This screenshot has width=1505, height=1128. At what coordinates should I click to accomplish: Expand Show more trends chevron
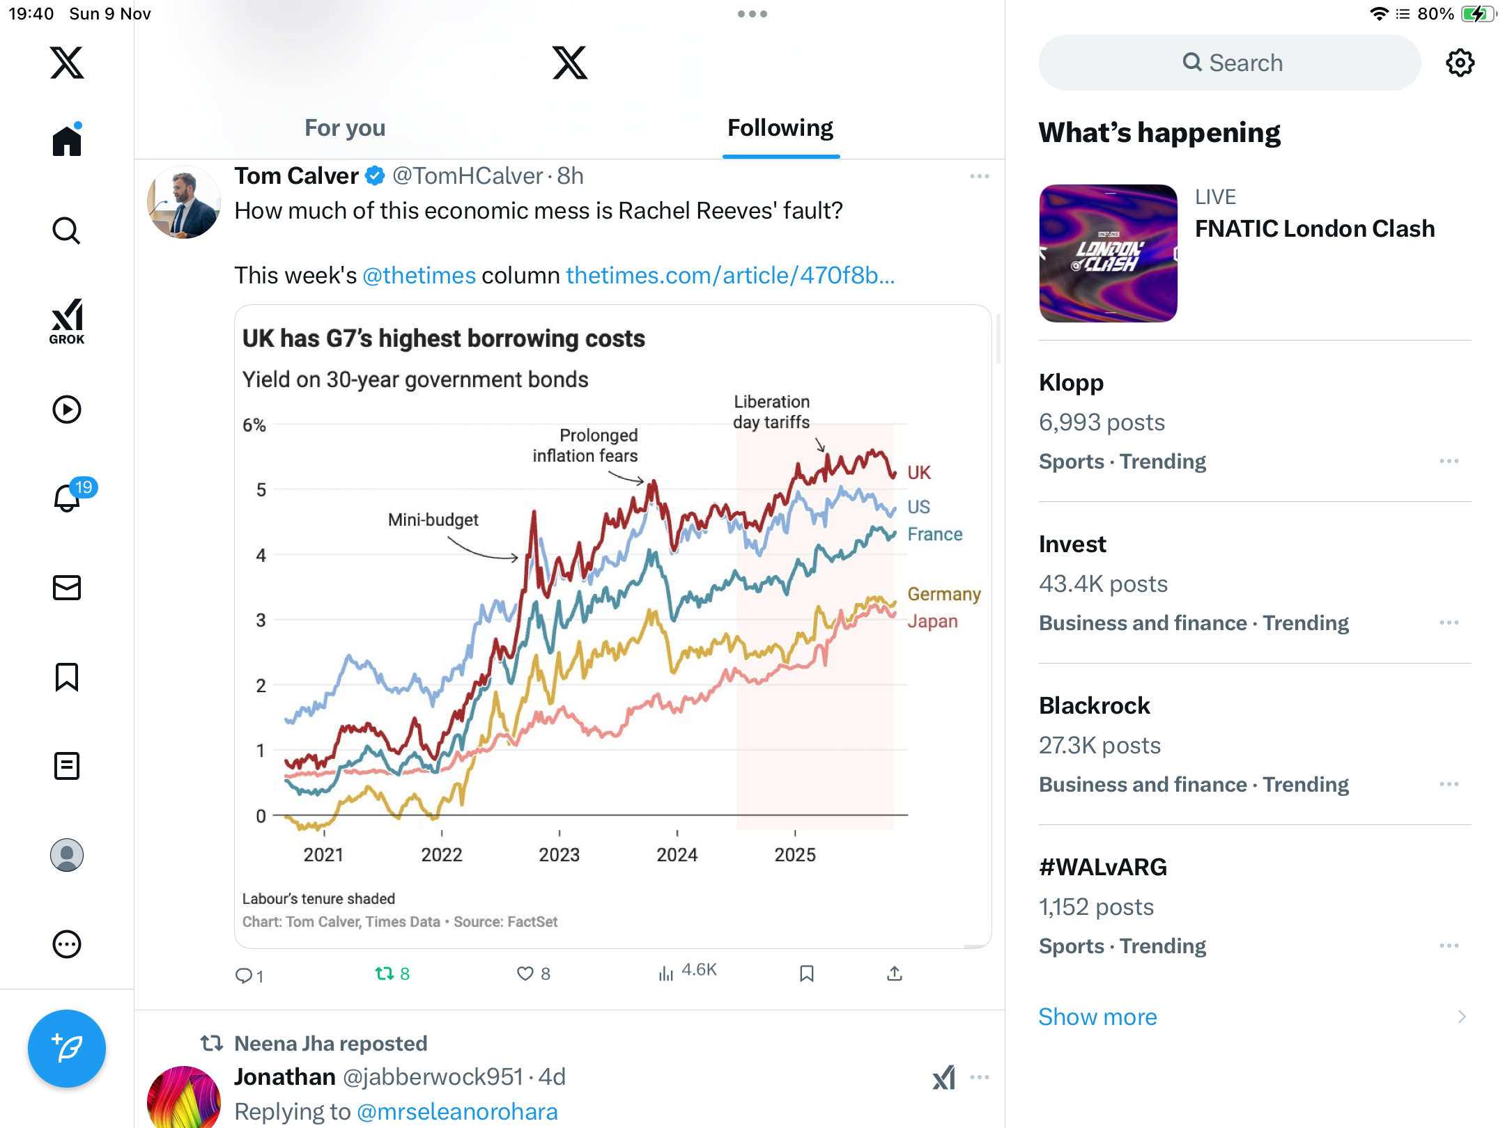1461,1017
